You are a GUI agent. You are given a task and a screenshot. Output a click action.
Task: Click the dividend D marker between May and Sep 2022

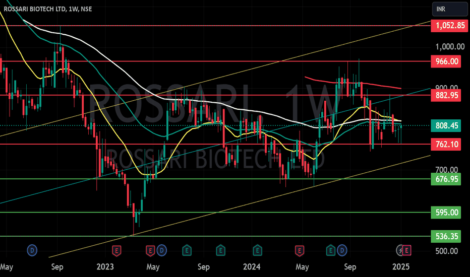coord(32,250)
